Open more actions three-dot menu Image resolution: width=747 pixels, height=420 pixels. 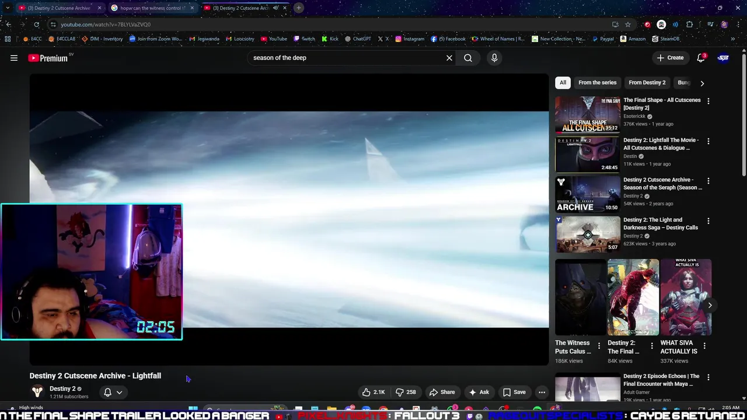[x=542, y=392]
